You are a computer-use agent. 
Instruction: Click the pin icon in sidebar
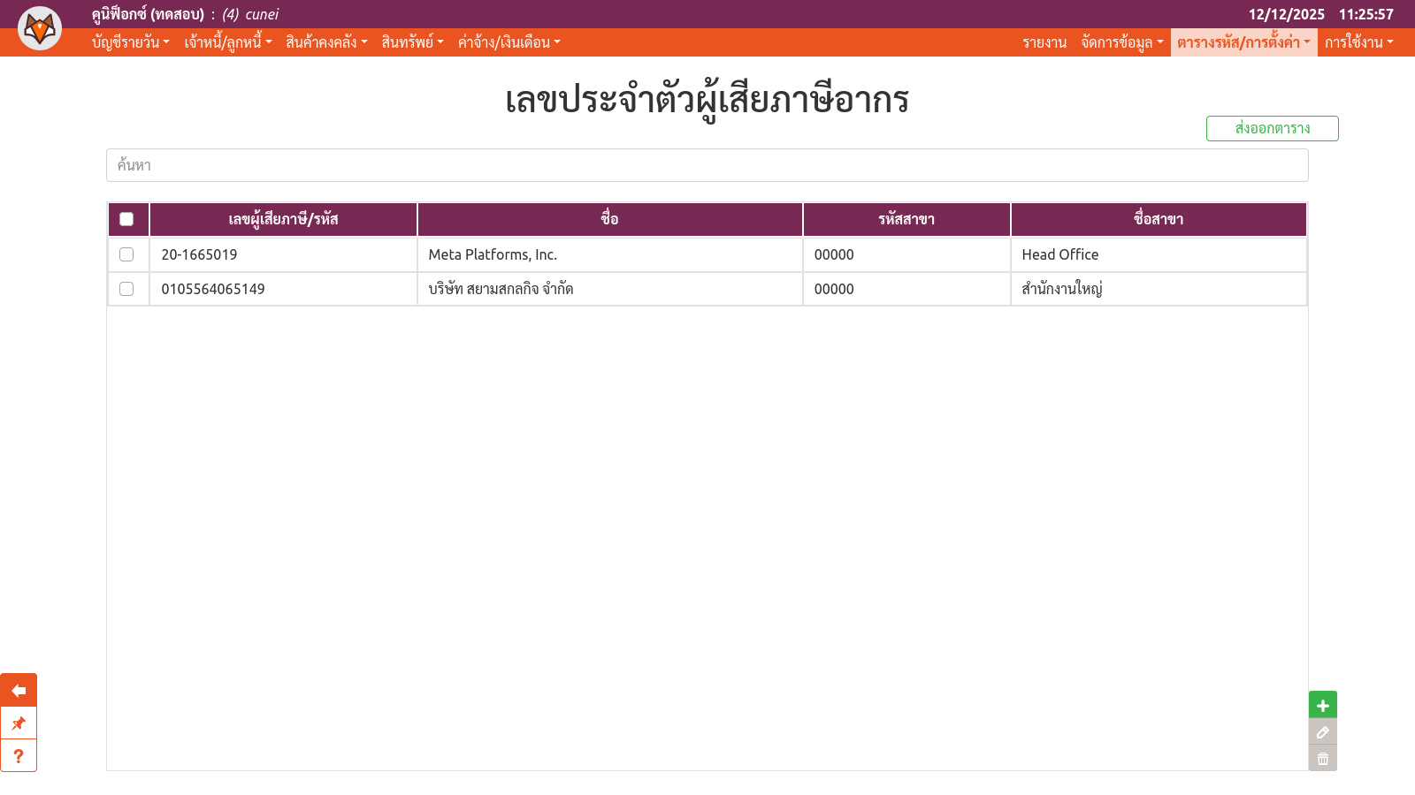(x=19, y=723)
